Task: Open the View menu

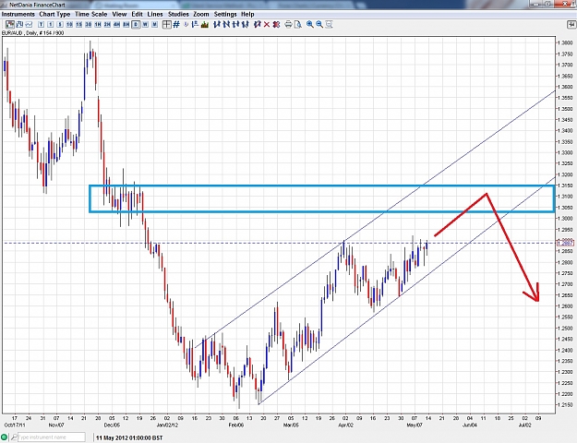Action: pyautogui.click(x=119, y=15)
